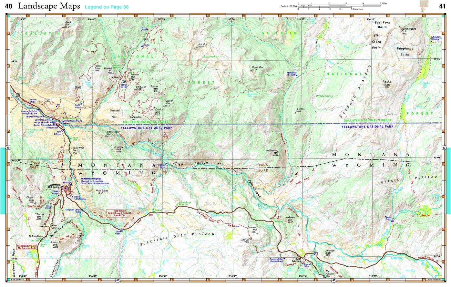451x287 pixels.
Task: Click the Blacktail Deer Plateau label
Action: (177, 239)
